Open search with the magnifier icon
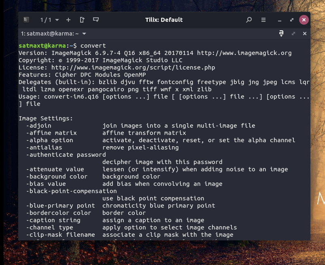 (248, 19)
